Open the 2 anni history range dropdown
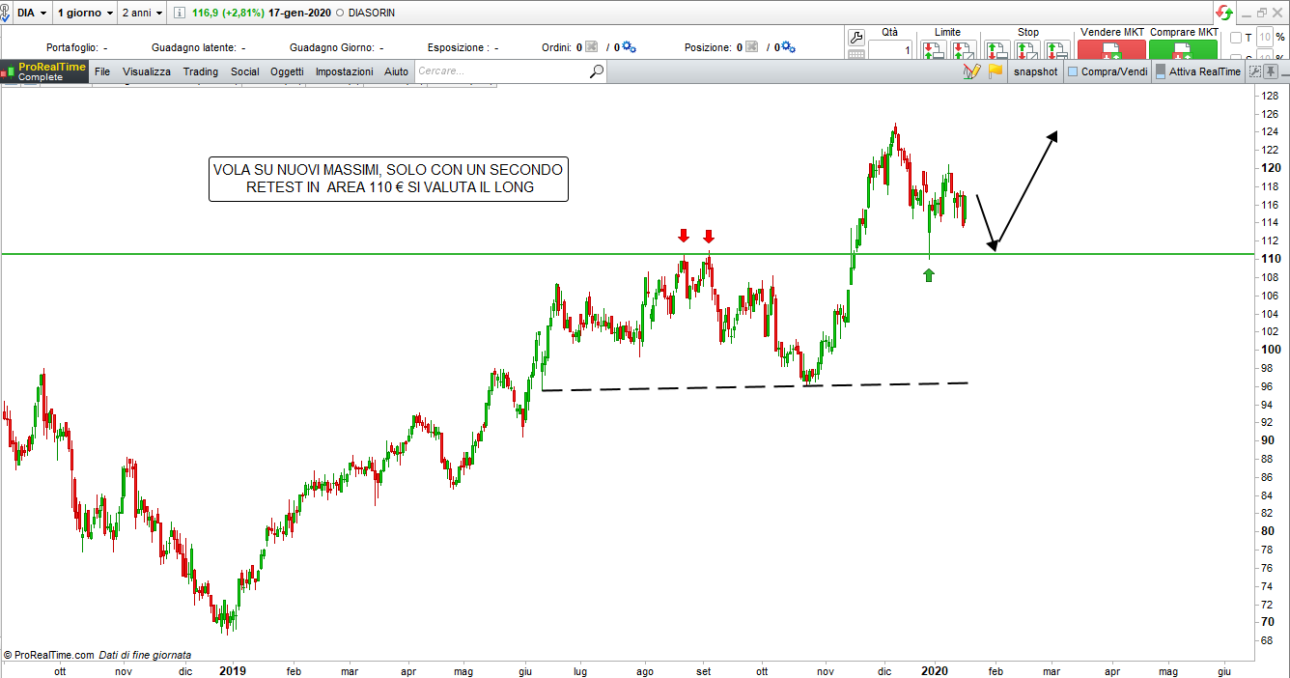This screenshot has height=678, width=1290. pos(142,13)
